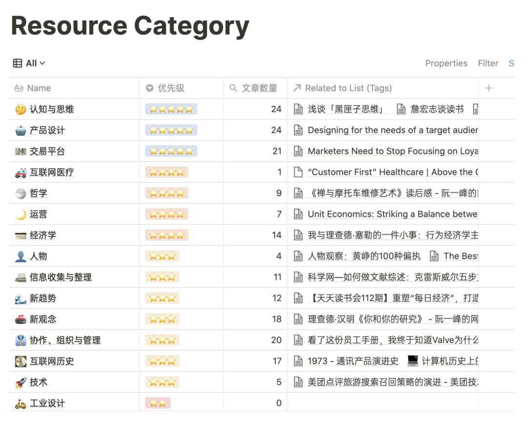Click the Name column header
The height and width of the screenshot is (421, 527).
(x=75, y=88)
